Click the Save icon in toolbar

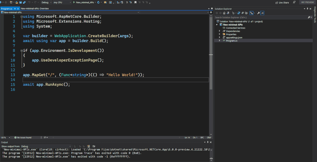(x=20, y=2)
